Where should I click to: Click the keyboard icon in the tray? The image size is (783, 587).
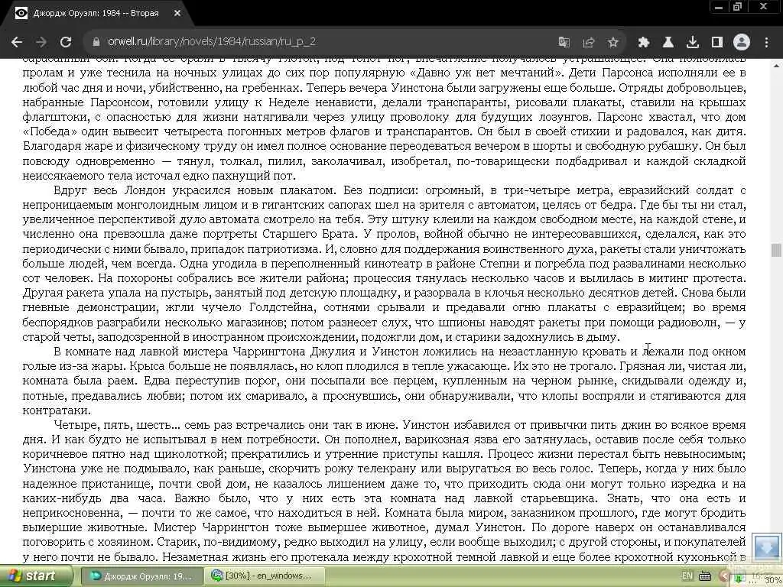point(704,576)
